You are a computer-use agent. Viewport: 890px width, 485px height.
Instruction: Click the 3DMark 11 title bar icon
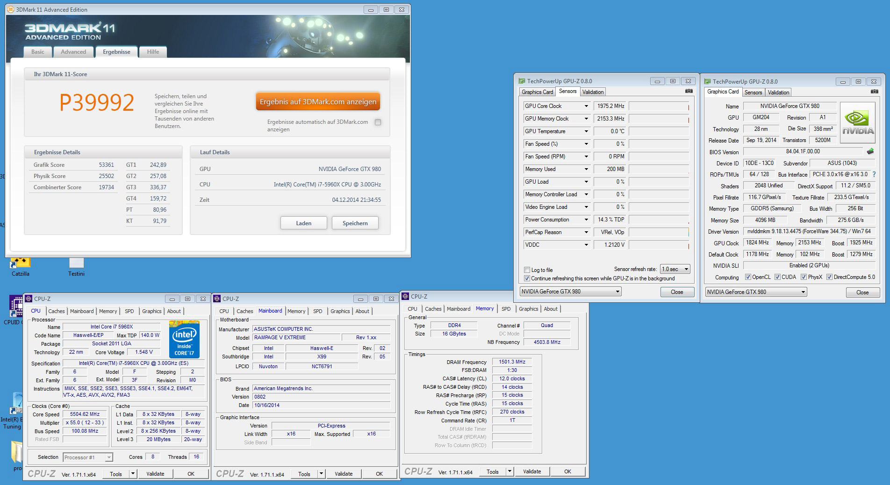(11, 9)
